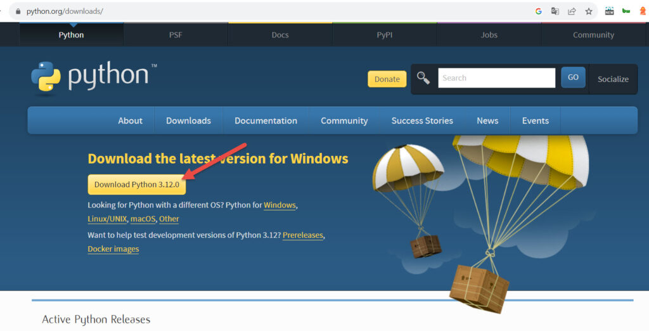Click the Download Python 3.12.0 button

point(137,185)
